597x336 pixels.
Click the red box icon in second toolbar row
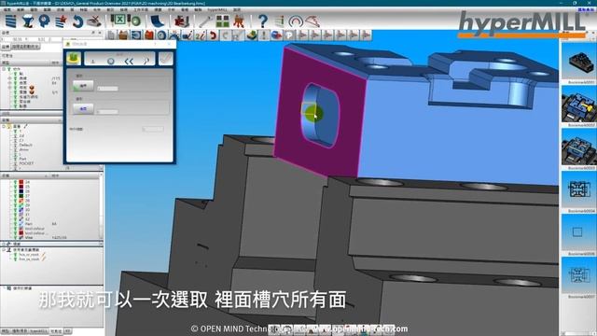coord(149,35)
